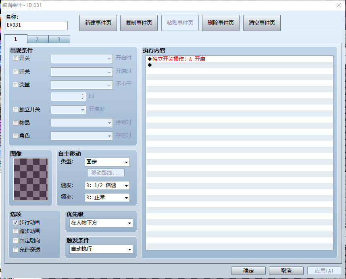346x279 pixels.
Task: Select the 独立开关操作: A 开启 command line
Action: coord(240,59)
